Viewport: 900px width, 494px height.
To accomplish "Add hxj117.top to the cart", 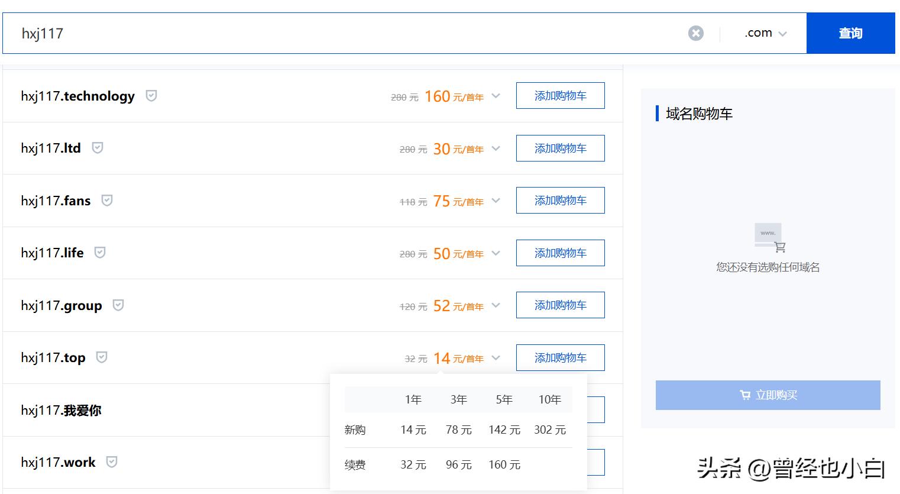I will (560, 358).
